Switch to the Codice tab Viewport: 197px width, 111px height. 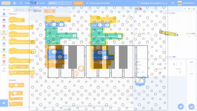tap(7, 10)
